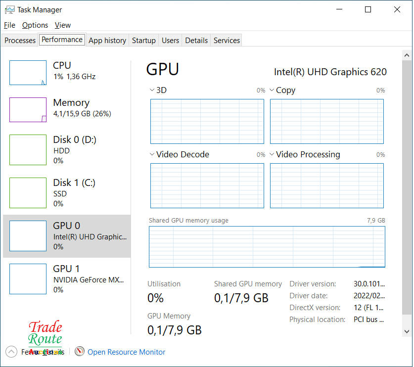Click the Resource Monitor icon
414x367 pixels.
(x=79, y=352)
